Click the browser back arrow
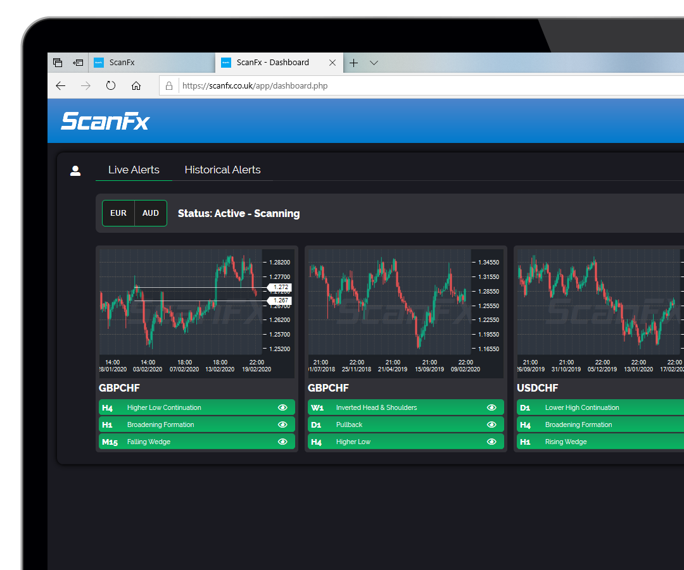The height and width of the screenshot is (570, 684). pyautogui.click(x=61, y=85)
